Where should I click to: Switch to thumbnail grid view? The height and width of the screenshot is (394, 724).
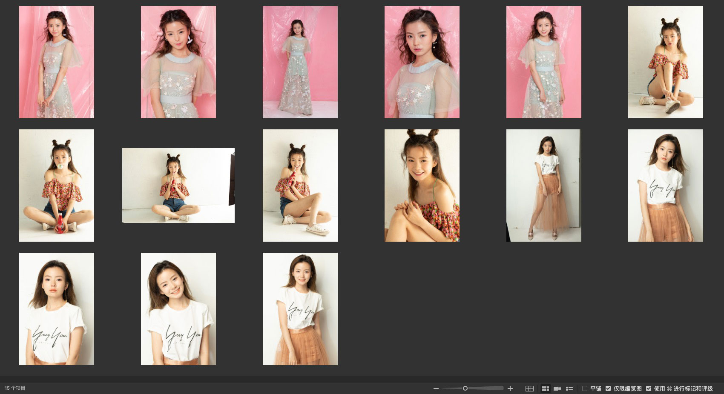click(545, 388)
